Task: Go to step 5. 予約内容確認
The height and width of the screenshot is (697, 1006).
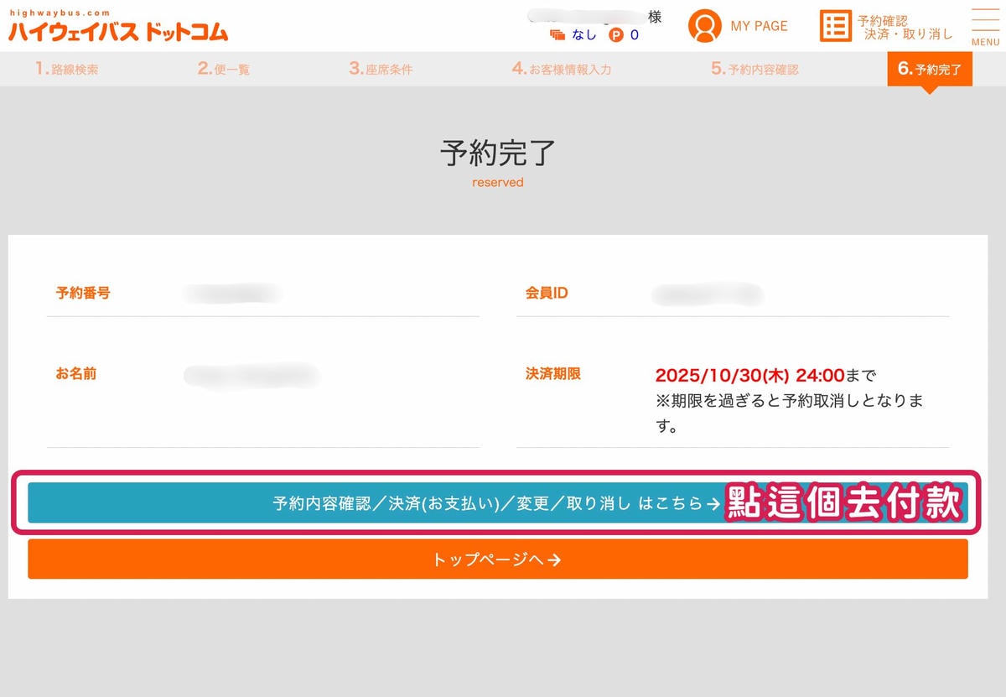Action: pos(754,69)
